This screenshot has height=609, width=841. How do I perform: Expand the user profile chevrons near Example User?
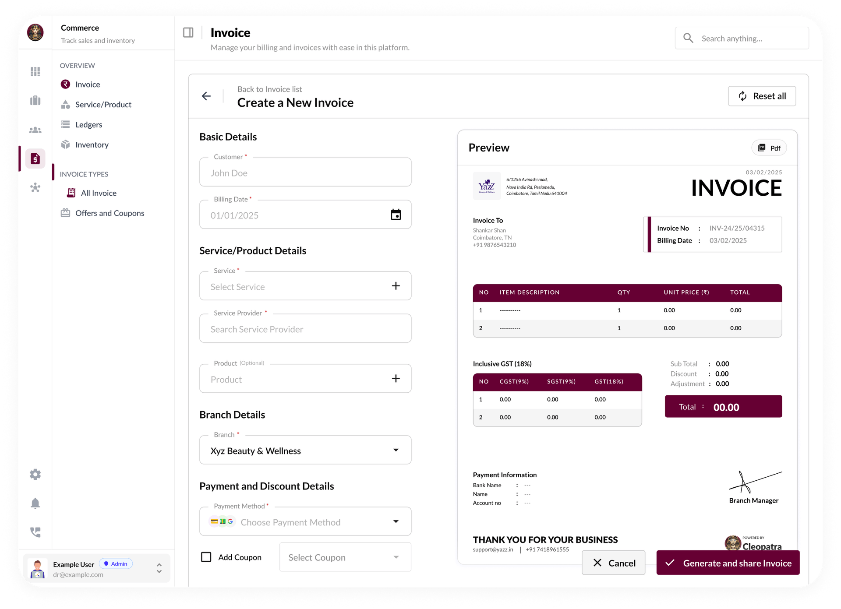click(159, 568)
